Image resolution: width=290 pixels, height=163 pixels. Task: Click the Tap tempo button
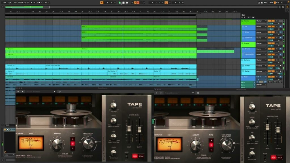[x=15, y=3]
